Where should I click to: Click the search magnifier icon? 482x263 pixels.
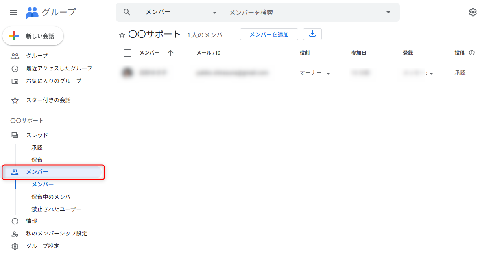point(127,12)
